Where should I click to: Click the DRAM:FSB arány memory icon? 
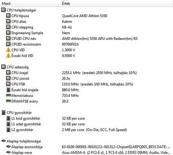tap(8, 101)
